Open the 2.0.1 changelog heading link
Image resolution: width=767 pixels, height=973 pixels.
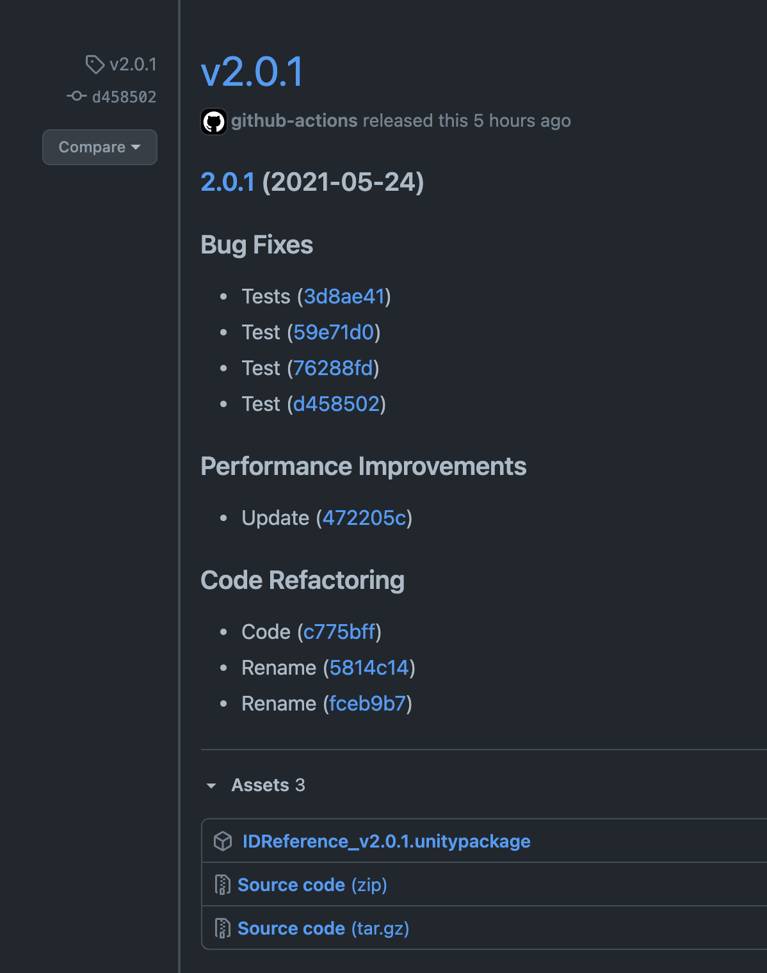coord(228,182)
